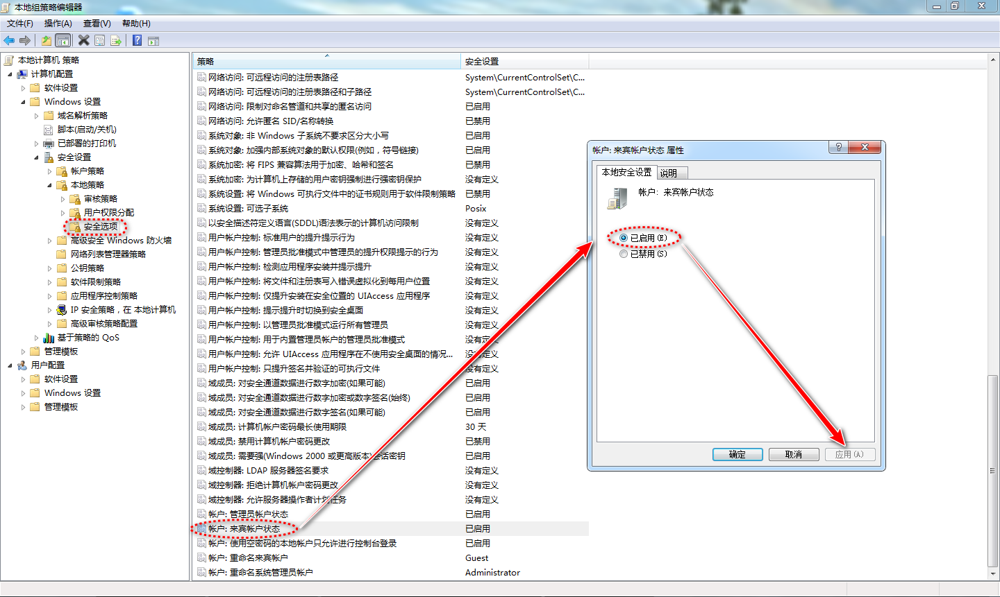1000x597 pixels.
Task: Click the icon beside 系统设置: 可选子系统 row
Action: (201, 208)
